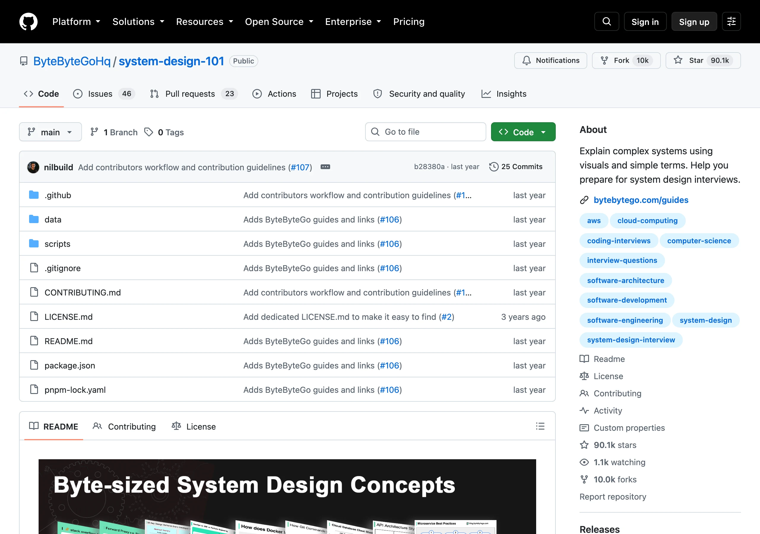Viewport: 760px width, 534px height.
Task: Open the system-design topic tag
Action: point(706,320)
